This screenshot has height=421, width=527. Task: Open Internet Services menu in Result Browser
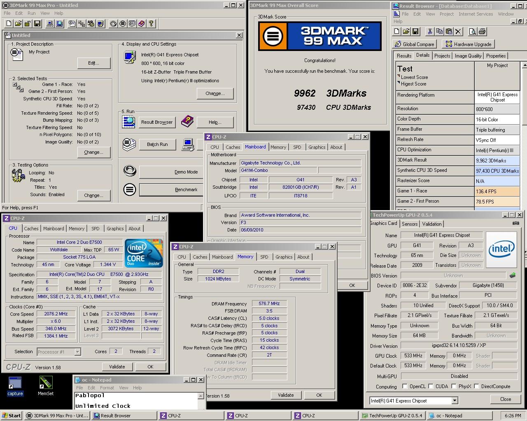[476, 14]
